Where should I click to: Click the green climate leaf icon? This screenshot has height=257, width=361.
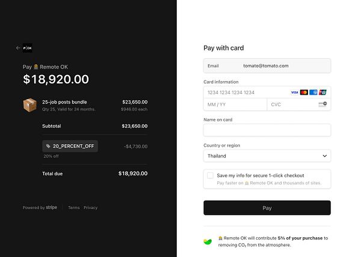(x=208, y=241)
